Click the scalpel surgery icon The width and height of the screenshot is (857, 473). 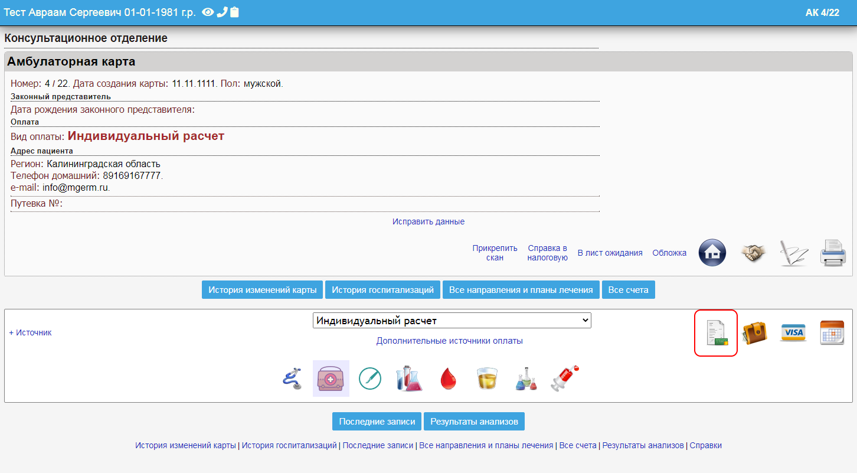(x=370, y=379)
